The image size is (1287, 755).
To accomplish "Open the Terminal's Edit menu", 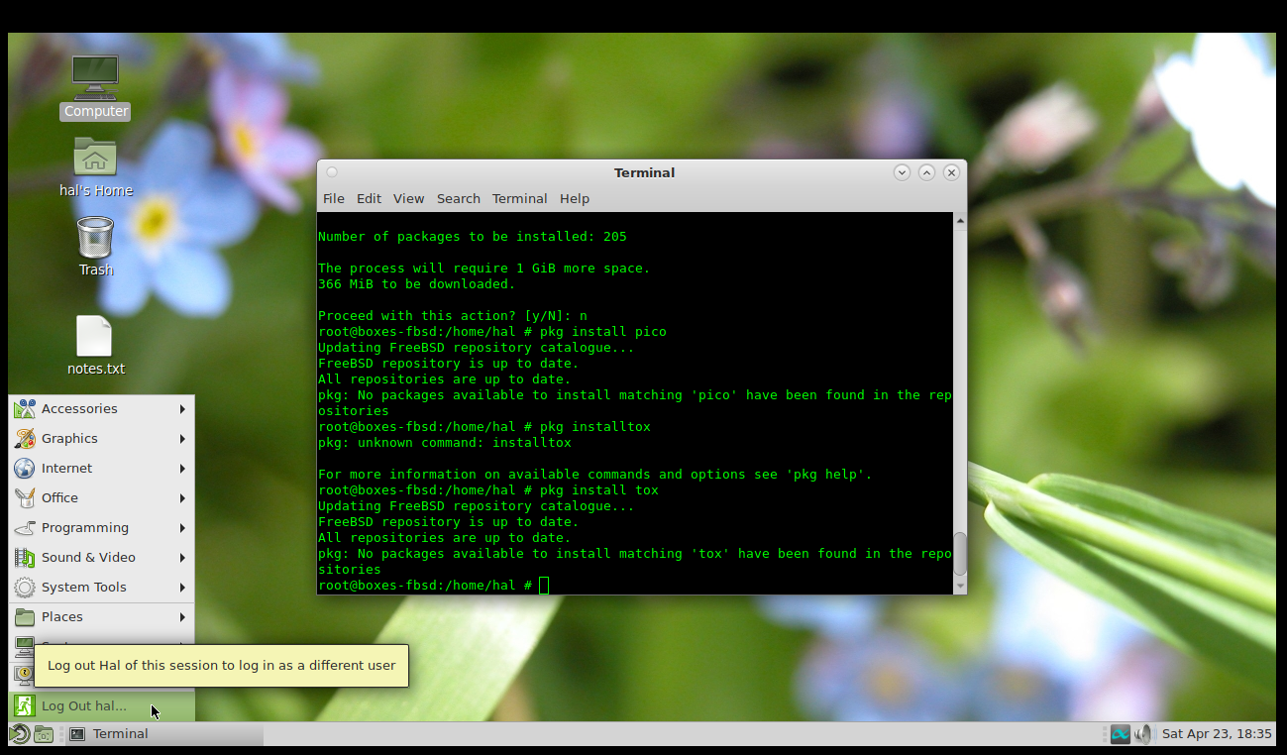I will [x=369, y=199].
